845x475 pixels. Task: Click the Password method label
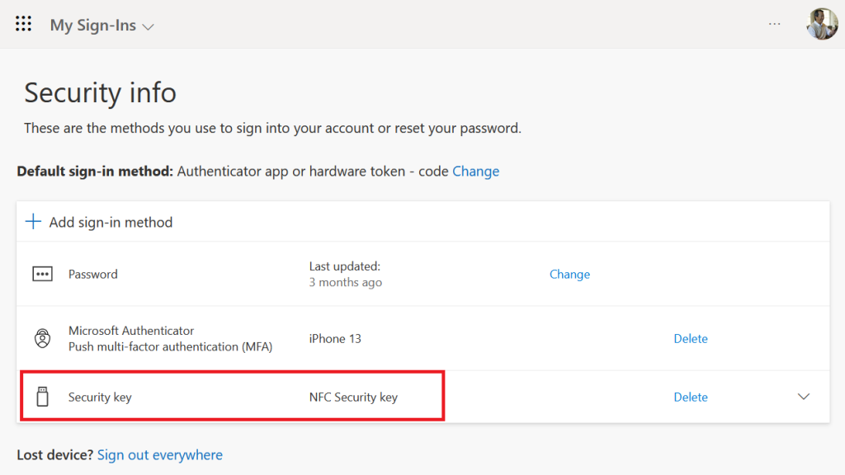click(92, 274)
